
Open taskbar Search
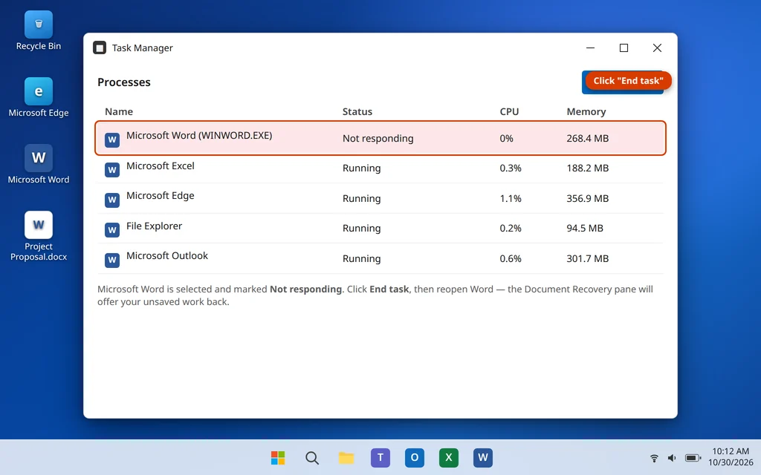(x=312, y=457)
